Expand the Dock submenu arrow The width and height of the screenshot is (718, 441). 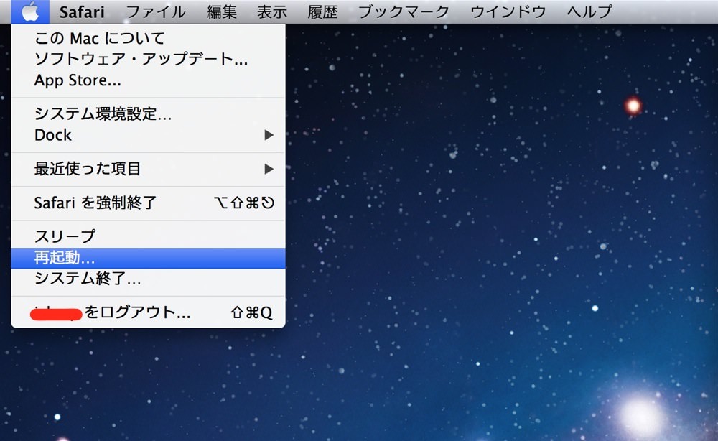coord(269,135)
